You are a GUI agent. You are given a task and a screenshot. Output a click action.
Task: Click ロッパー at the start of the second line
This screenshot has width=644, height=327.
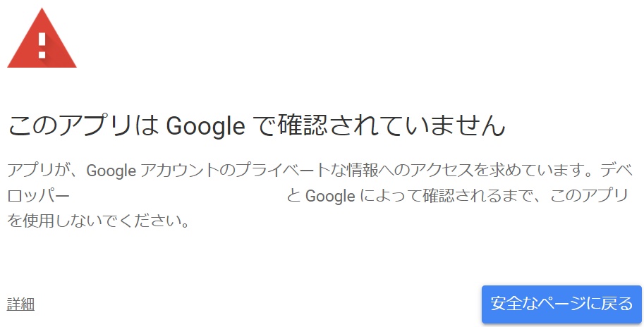pyautogui.click(x=39, y=196)
